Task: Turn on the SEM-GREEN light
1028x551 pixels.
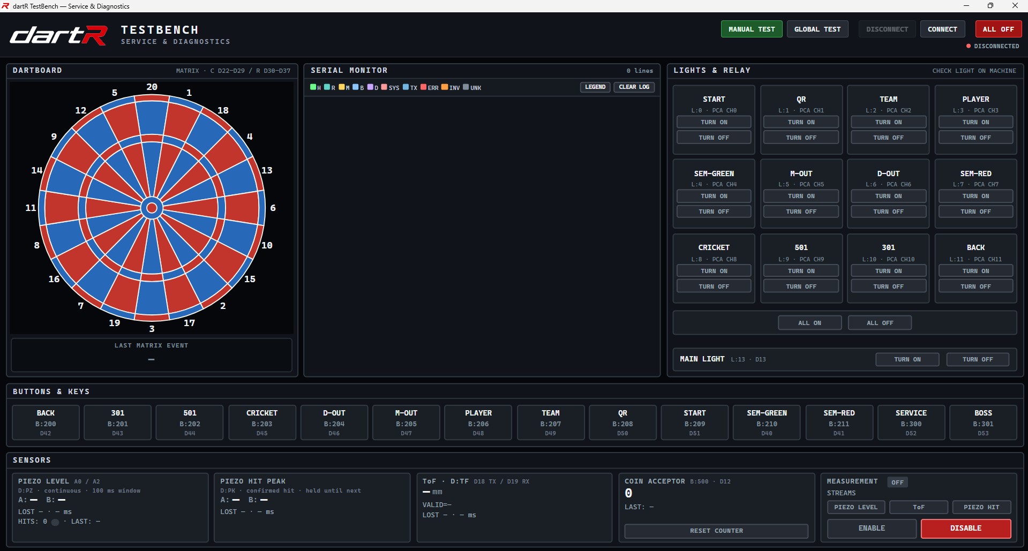Action: (714, 196)
